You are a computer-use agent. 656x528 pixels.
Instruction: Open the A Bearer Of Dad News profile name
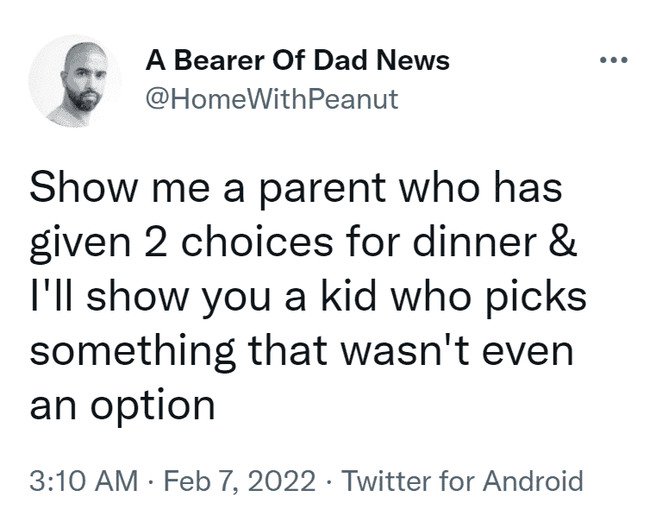[297, 60]
